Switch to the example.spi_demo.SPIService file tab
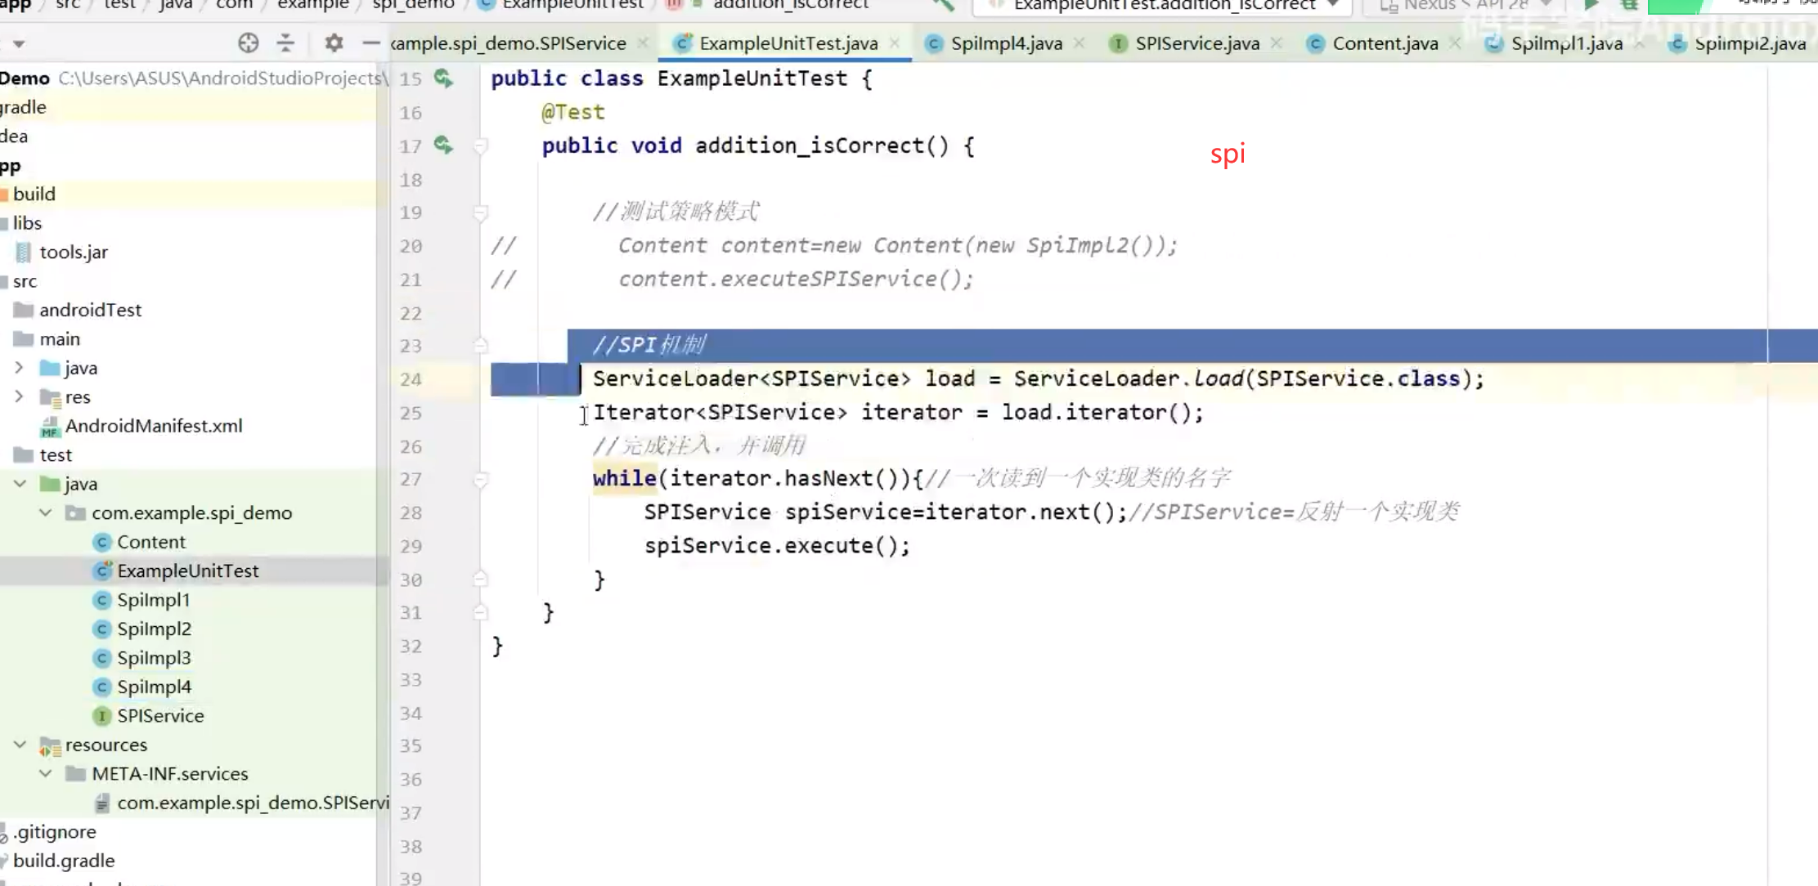1818x886 pixels. pos(508,43)
